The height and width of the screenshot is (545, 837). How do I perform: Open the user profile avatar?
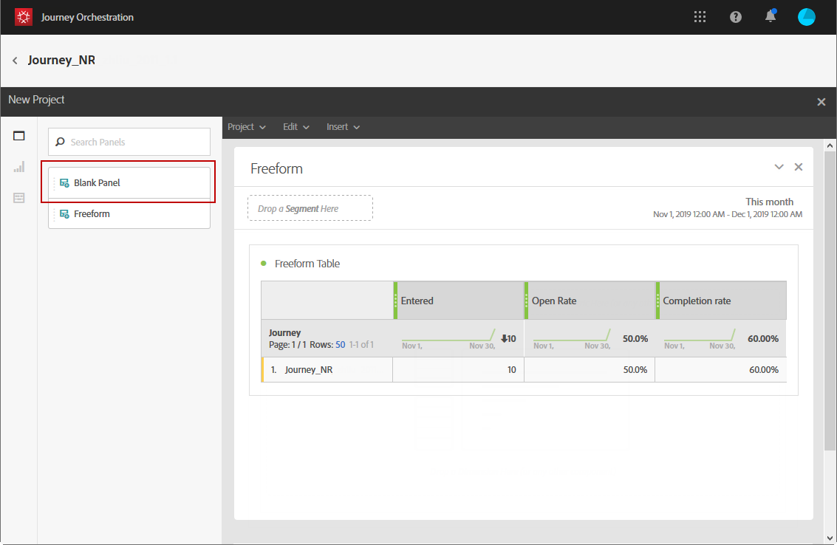(806, 17)
